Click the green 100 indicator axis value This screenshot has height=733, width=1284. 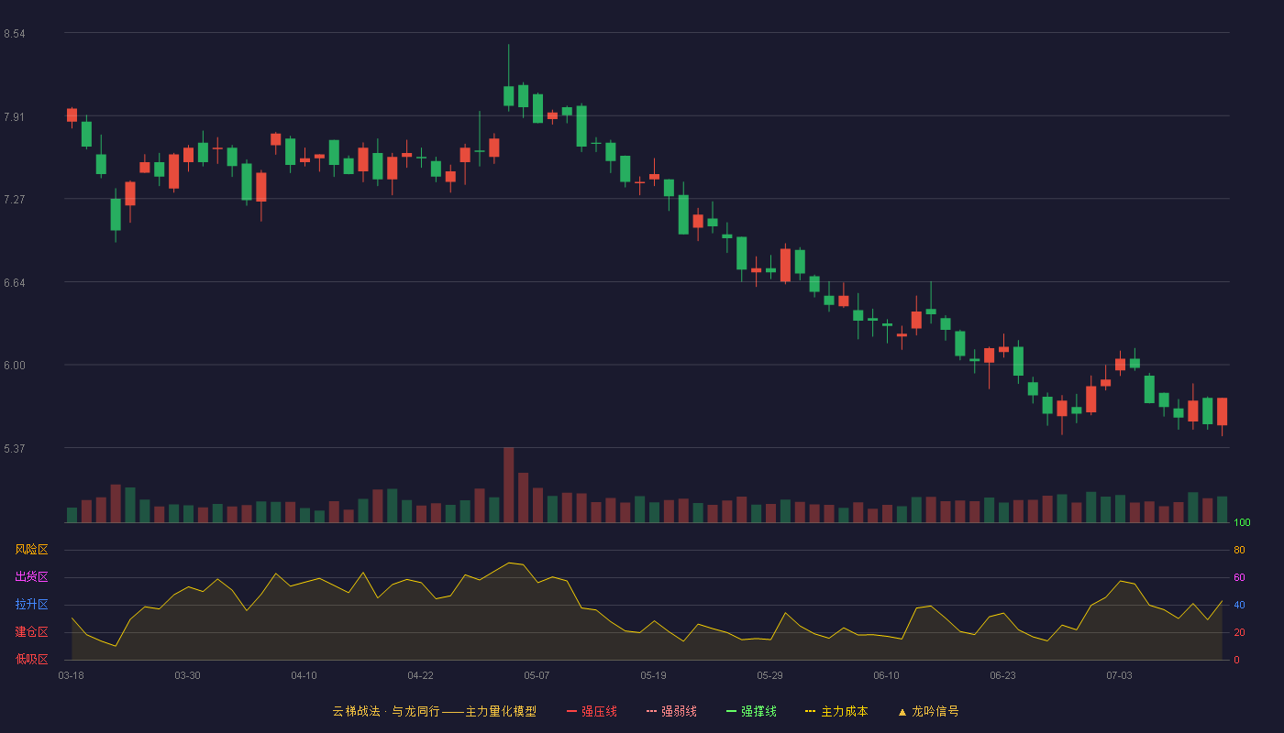click(1242, 523)
